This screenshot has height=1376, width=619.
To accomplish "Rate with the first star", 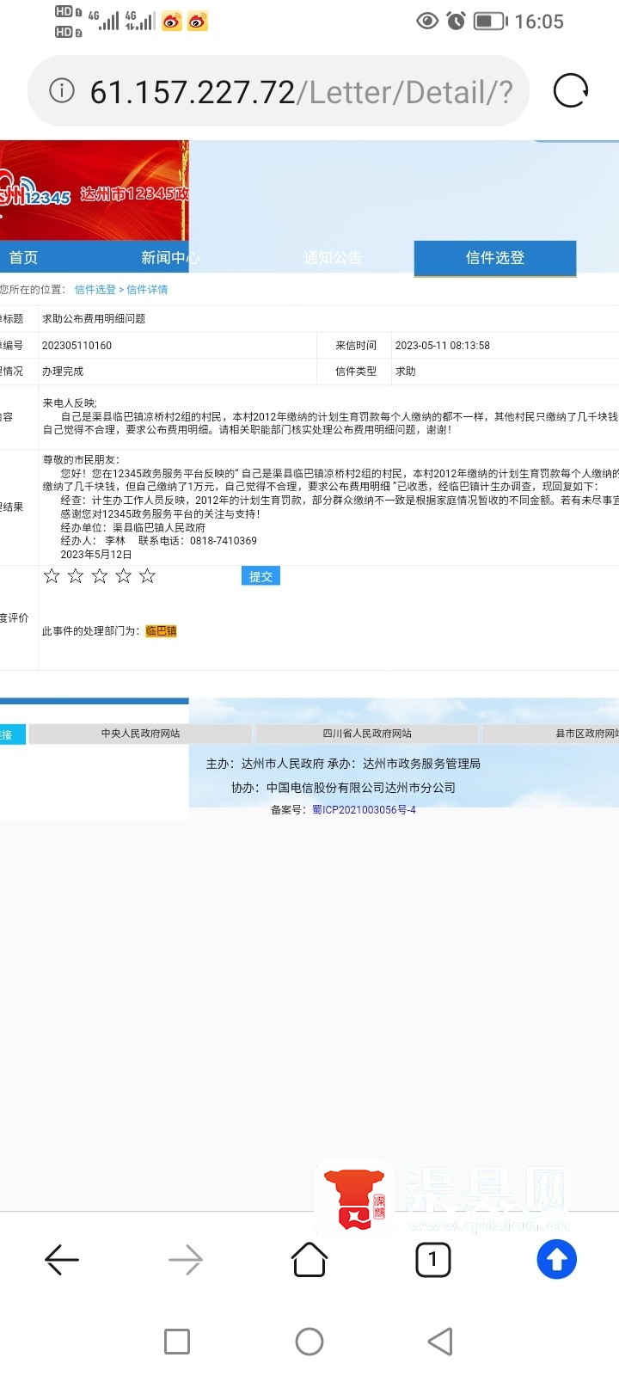I will [52, 576].
